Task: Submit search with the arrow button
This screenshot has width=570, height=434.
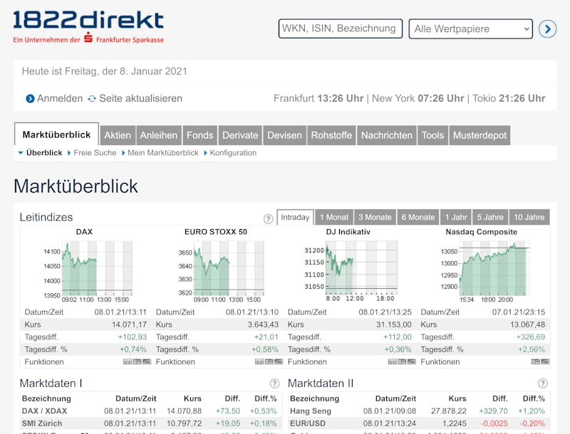Action: tap(547, 28)
